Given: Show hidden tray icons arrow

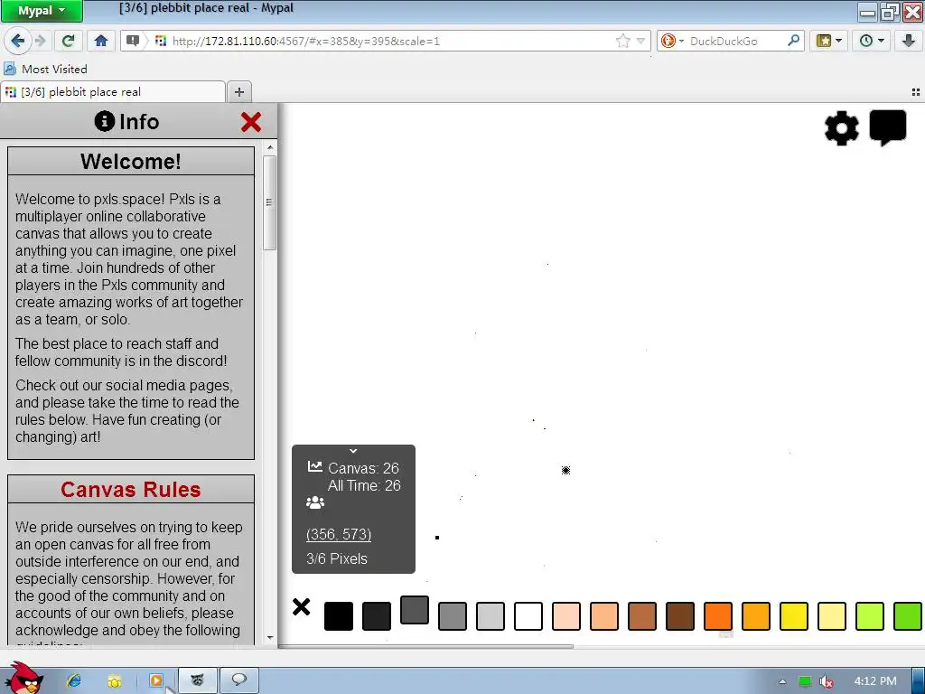Looking at the screenshot, I should [782, 681].
